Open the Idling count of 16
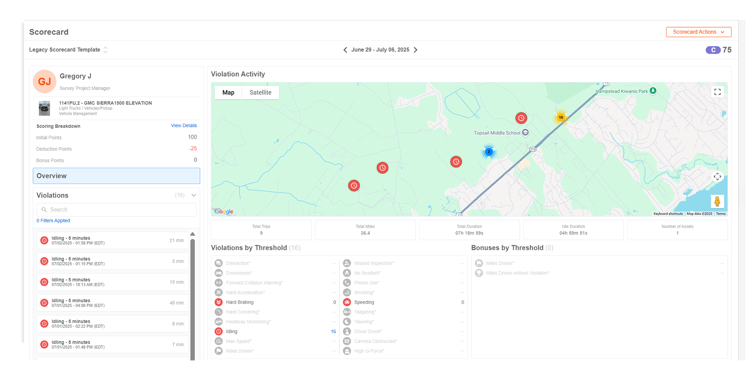The image size is (756, 384). [333, 331]
